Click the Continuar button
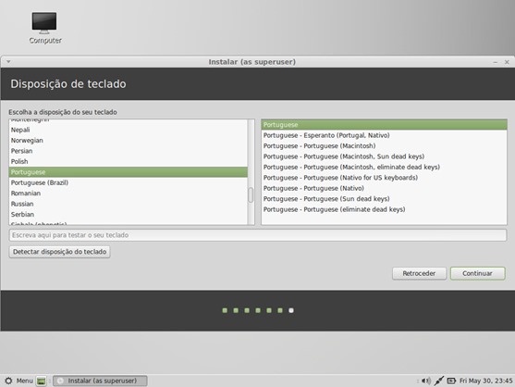The height and width of the screenshot is (387, 515). point(478,273)
